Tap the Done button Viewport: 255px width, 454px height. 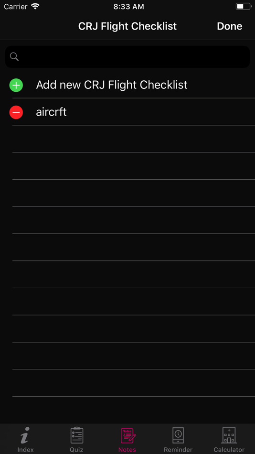(230, 26)
